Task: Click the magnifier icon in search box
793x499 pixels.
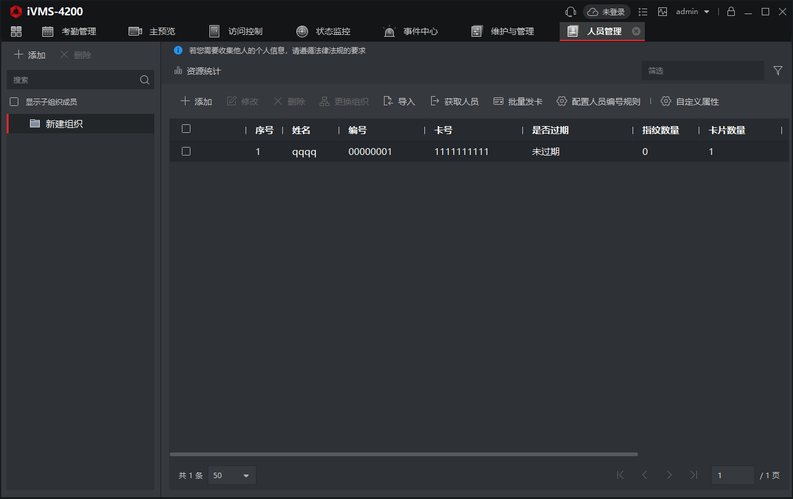Action: pyautogui.click(x=145, y=80)
